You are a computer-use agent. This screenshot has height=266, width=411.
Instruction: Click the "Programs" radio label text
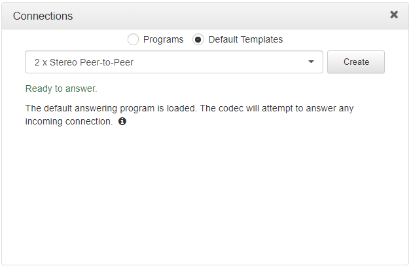pos(163,39)
